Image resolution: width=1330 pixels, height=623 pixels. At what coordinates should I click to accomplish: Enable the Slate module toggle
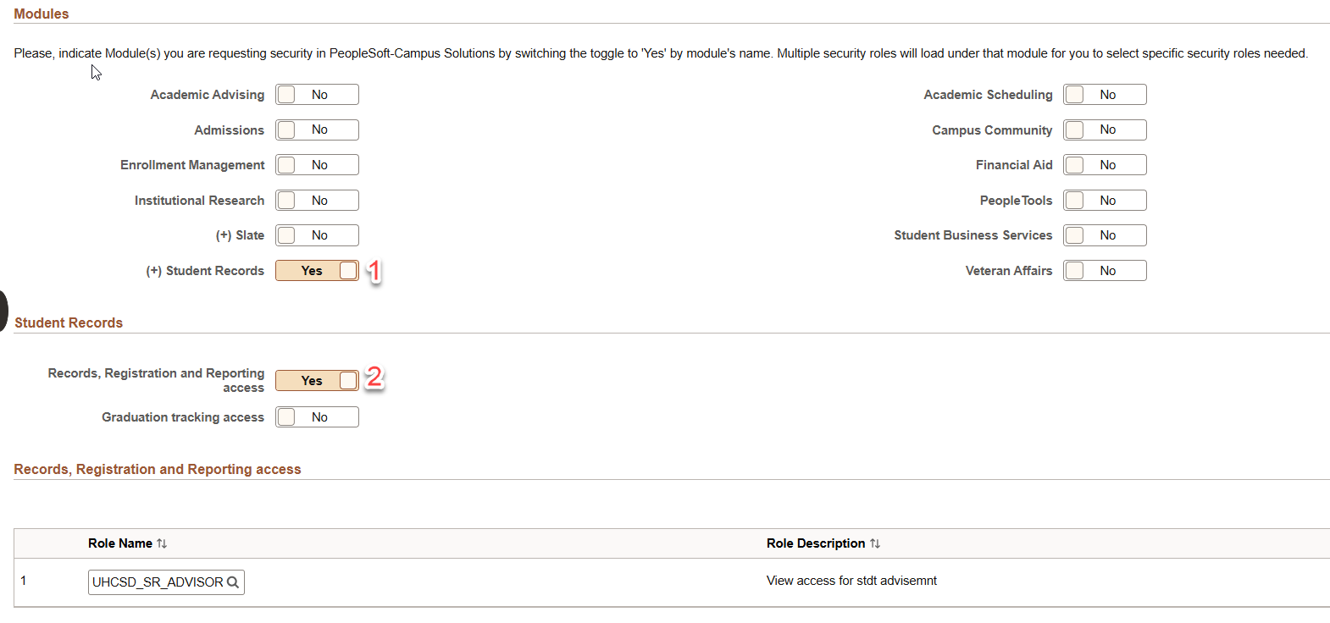pyautogui.click(x=317, y=235)
